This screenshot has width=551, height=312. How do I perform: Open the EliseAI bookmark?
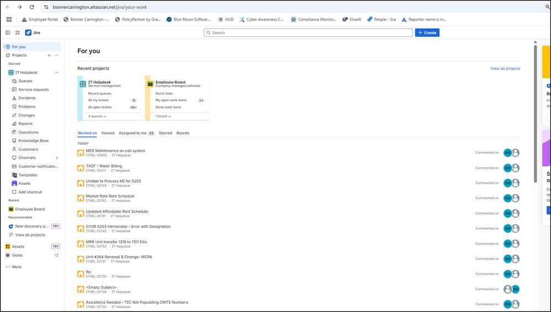point(352,19)
